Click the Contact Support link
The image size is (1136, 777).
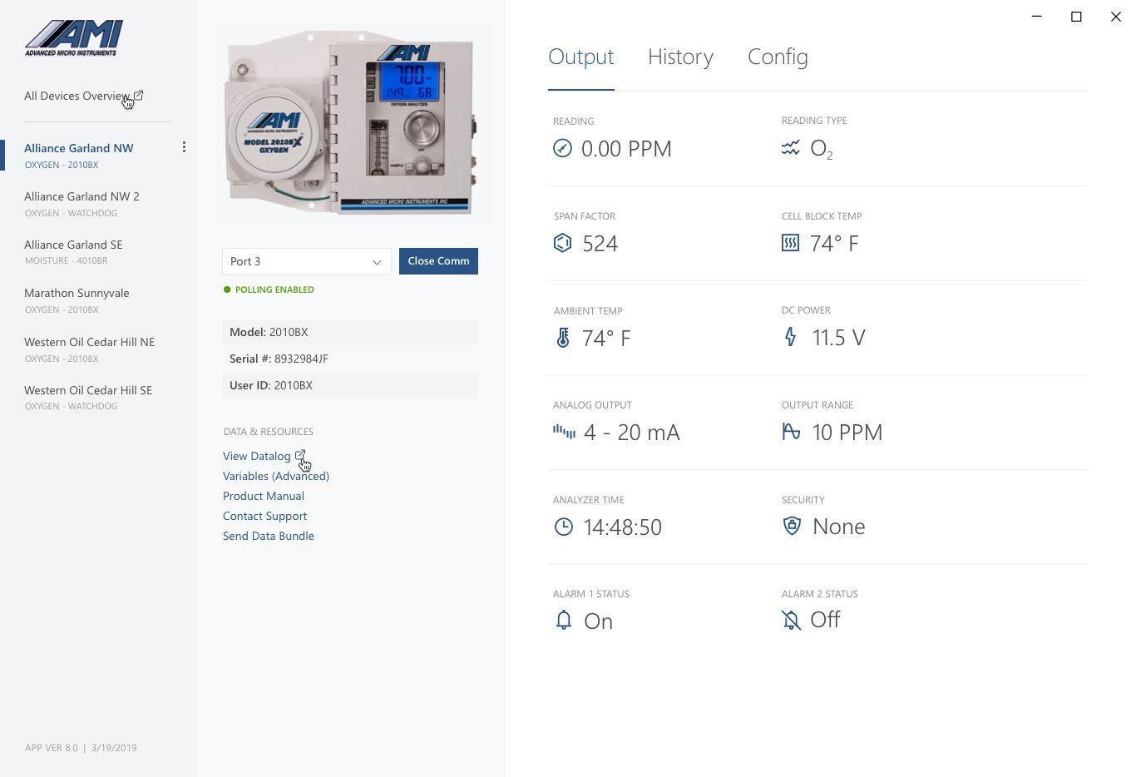(x=264, y=516)
